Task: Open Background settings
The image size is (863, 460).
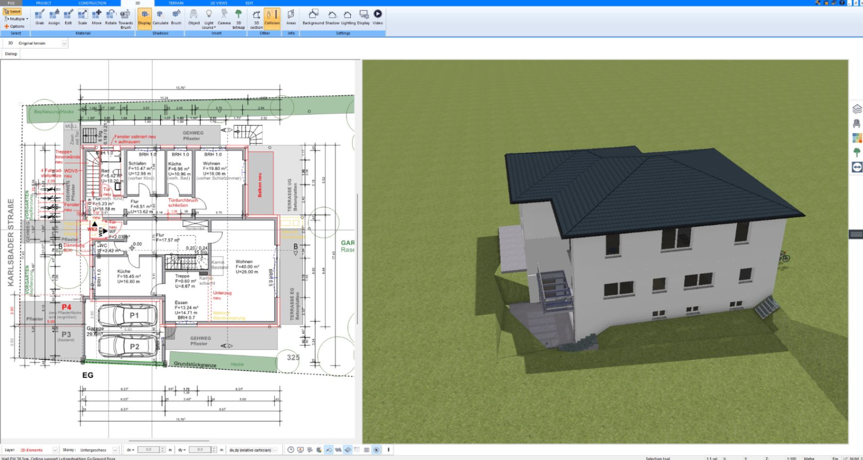Action: 313,17
